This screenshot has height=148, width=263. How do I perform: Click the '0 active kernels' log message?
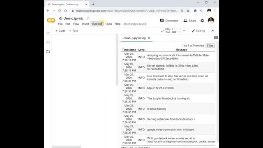tap(157, 109)
